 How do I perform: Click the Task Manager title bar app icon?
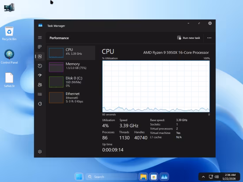(x=40, y=25)
